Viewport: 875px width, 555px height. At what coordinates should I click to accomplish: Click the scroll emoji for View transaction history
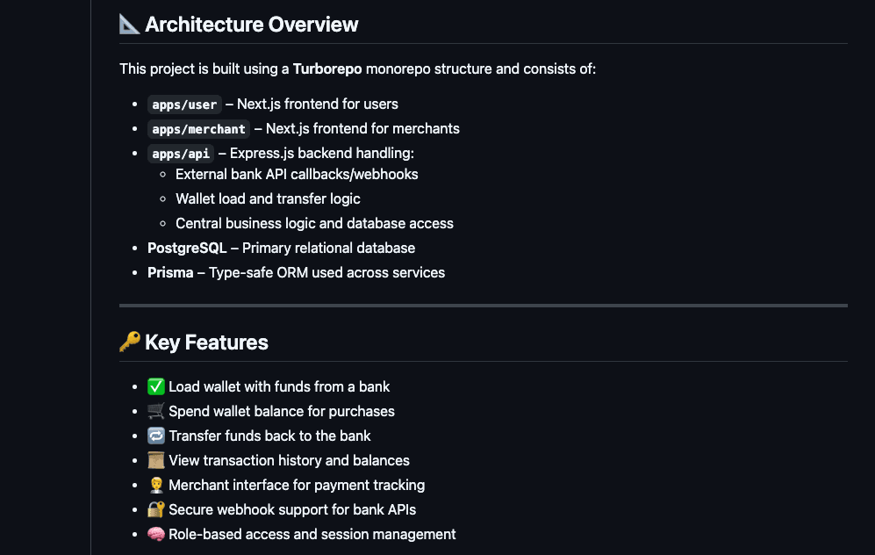156,460
